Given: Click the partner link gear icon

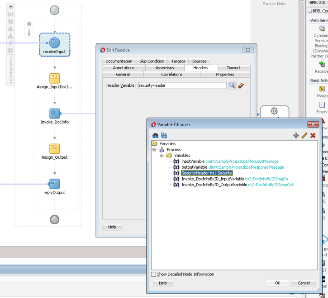Looking at the screenshot, I should click(274, 111).
